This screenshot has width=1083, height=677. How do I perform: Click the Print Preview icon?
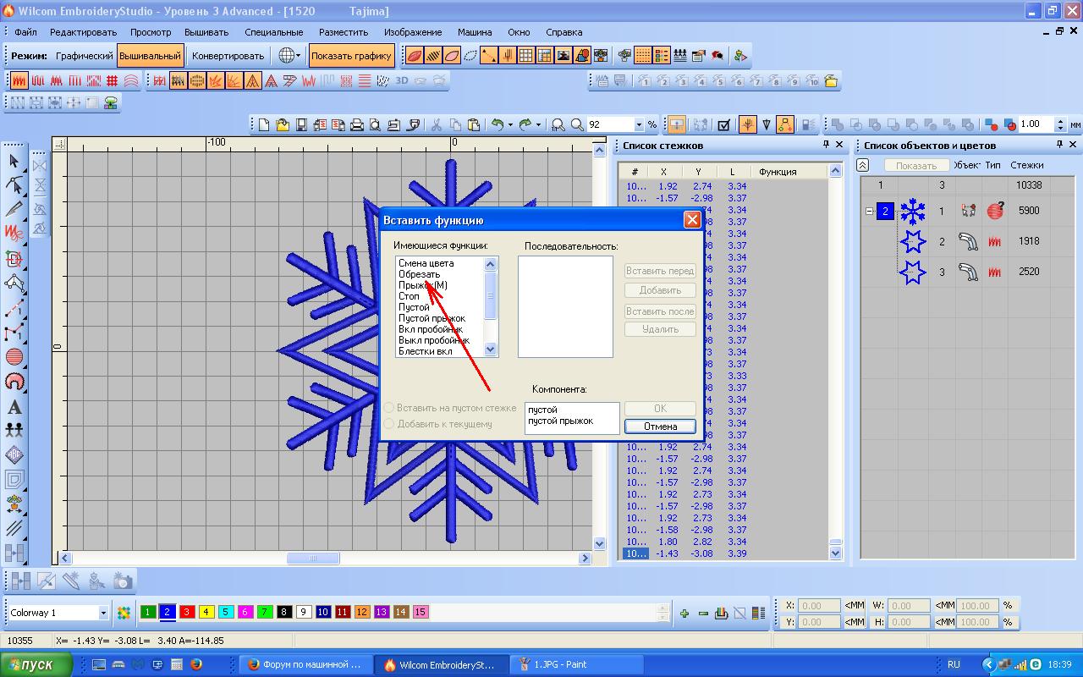pos(376,124)
